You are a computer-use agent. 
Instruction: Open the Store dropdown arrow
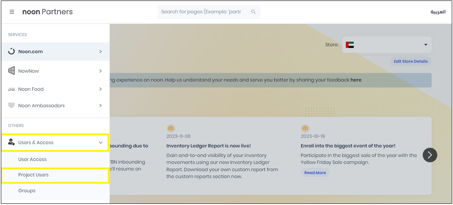click(425, 45)
